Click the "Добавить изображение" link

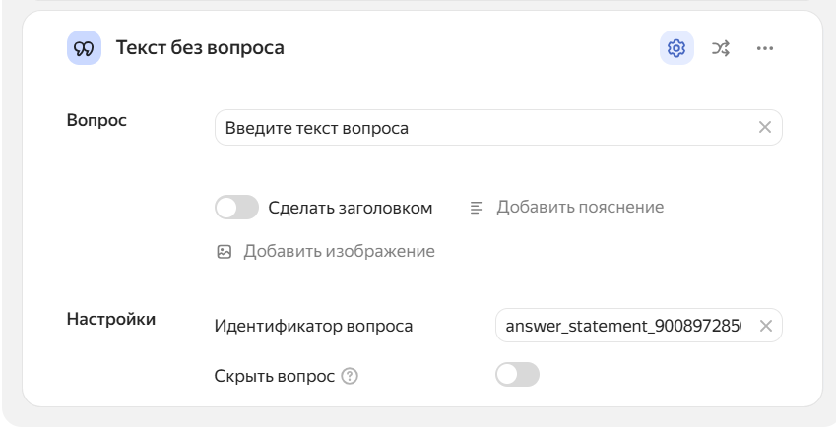click(x=339, y=252)
